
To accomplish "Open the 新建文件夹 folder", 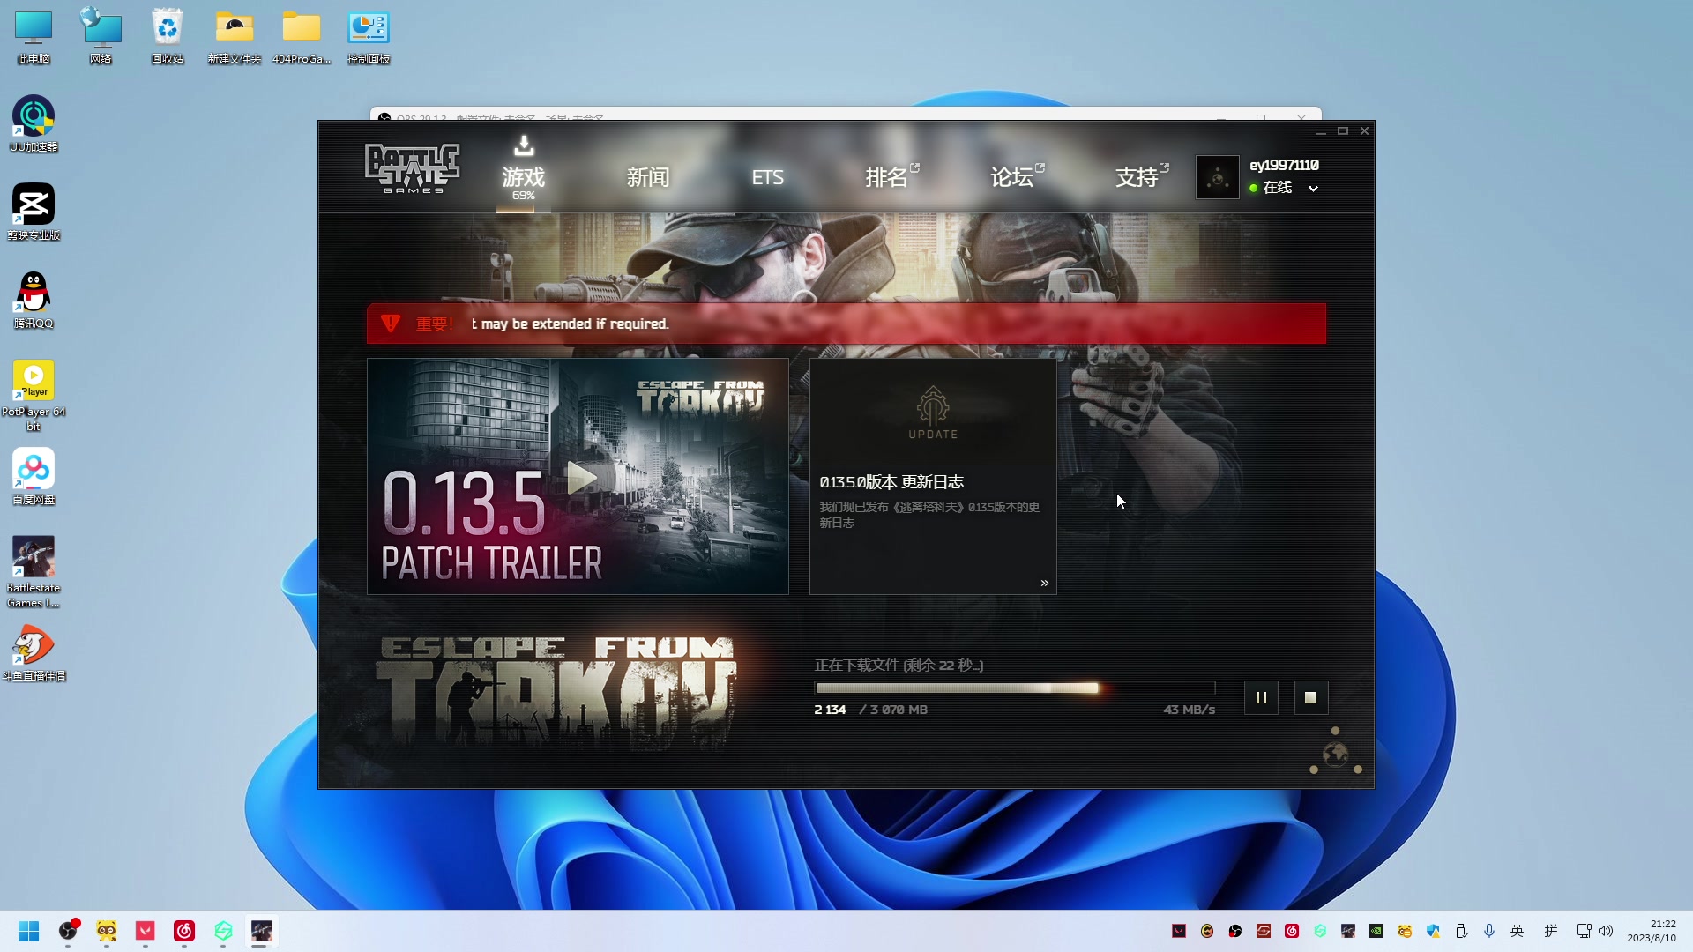I will coord(235,36).
